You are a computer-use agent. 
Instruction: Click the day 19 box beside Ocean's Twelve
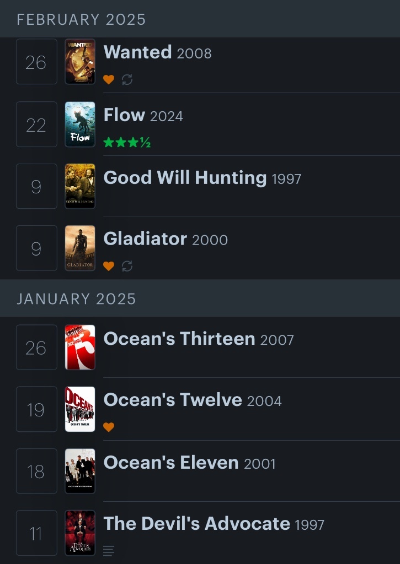coord(36,409)
